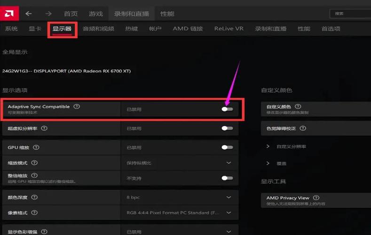Image resolution: width=371 pixels, height=235 pixels.
Task: Go forward with the right arrow
Action: coord(48,14)
